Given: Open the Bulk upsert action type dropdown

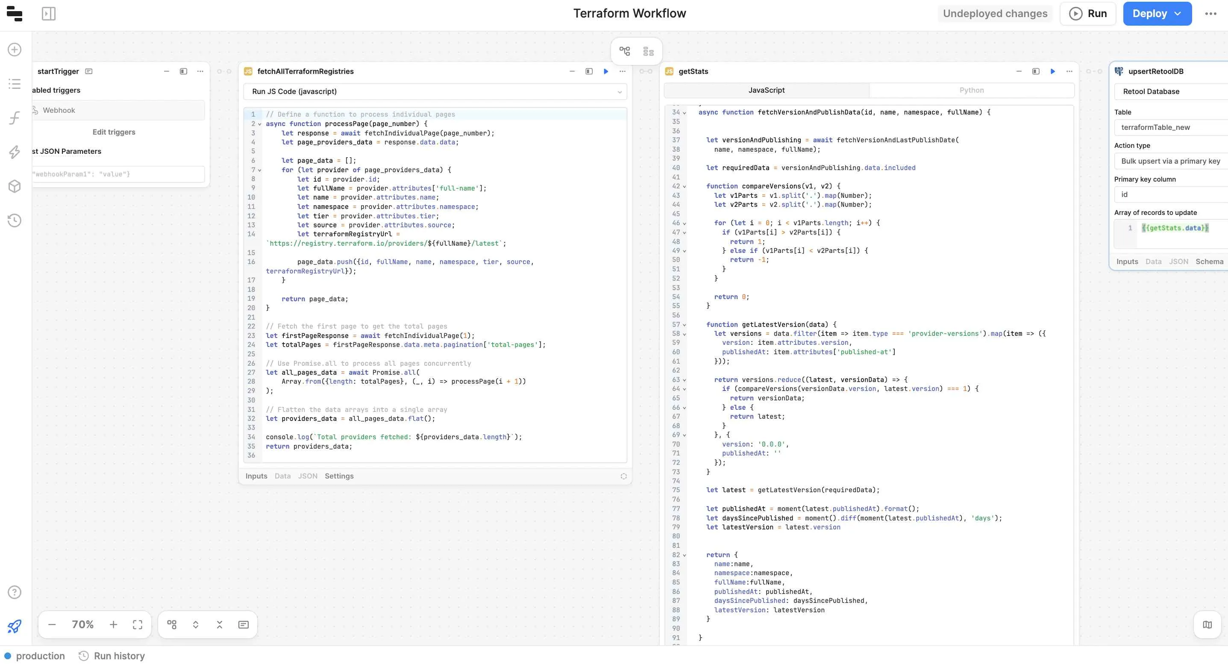Looking at the screenshot, I should point(1171,161).
